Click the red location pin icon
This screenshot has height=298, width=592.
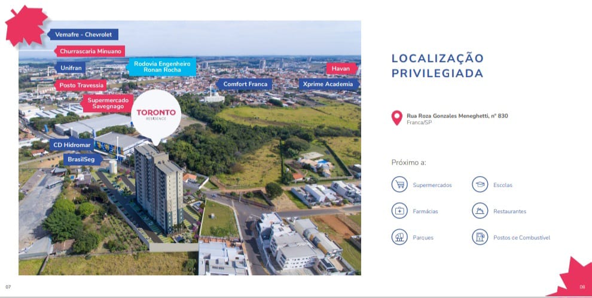tap(397, 118)
